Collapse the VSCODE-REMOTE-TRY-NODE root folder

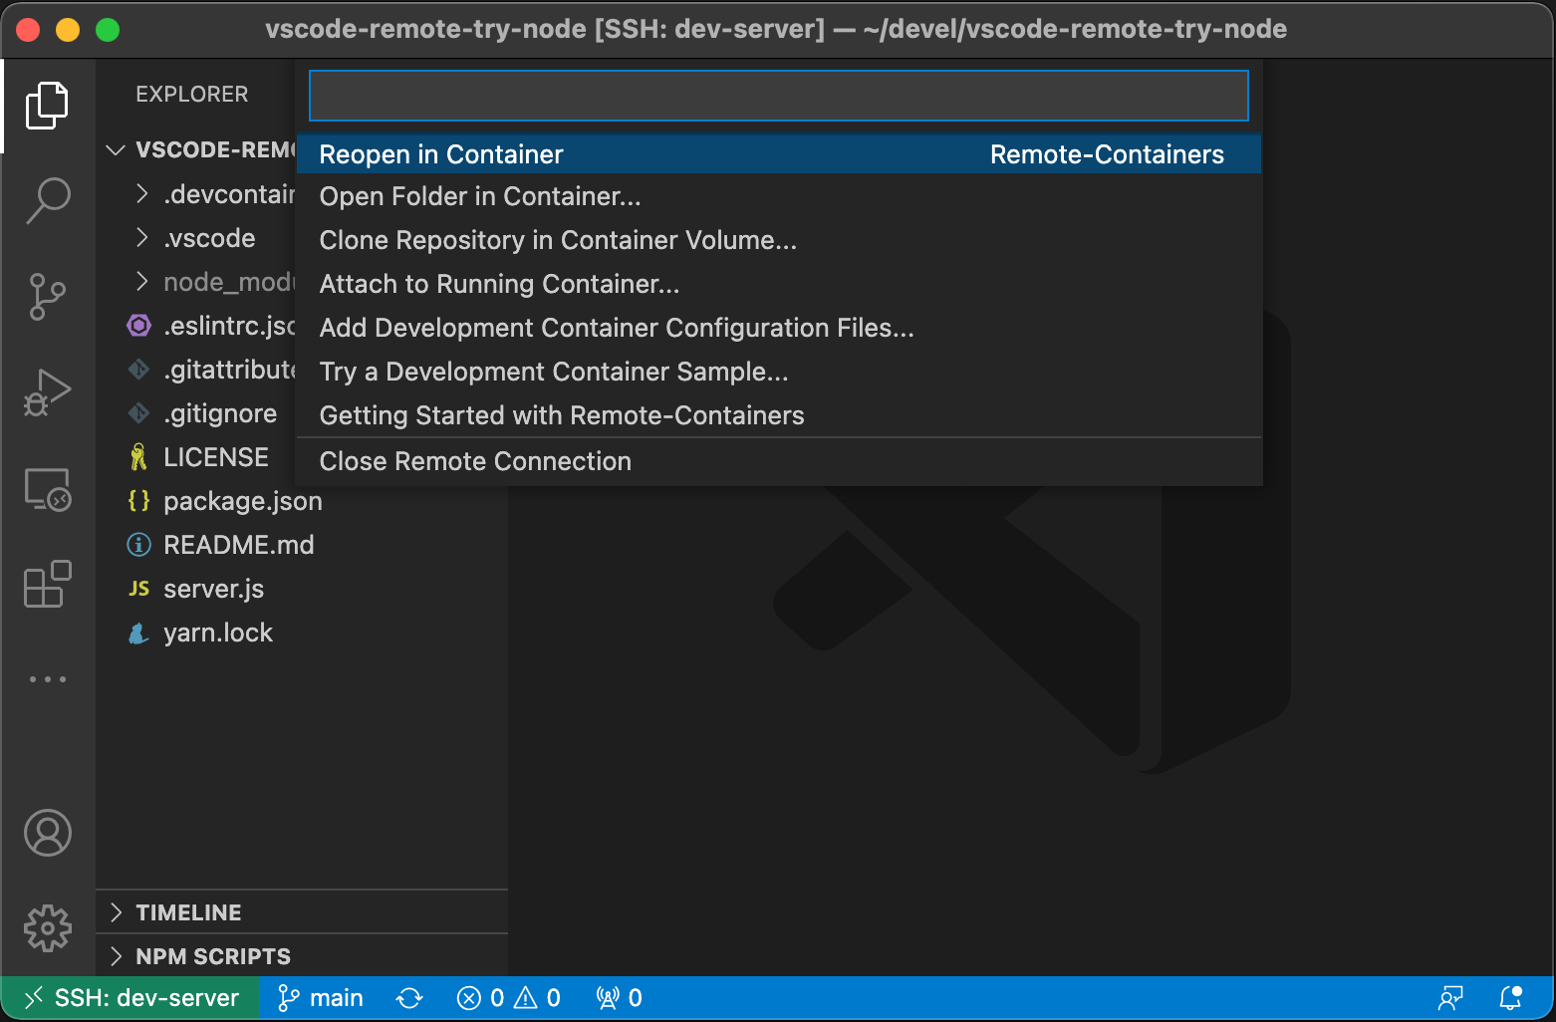(116, 150)
